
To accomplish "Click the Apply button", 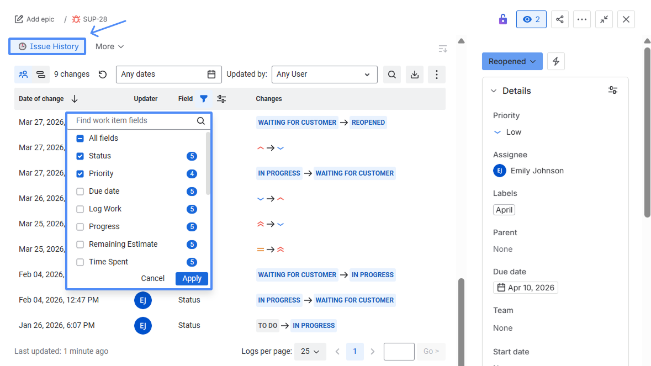I will pyautogui.click(x=192, y=278).
